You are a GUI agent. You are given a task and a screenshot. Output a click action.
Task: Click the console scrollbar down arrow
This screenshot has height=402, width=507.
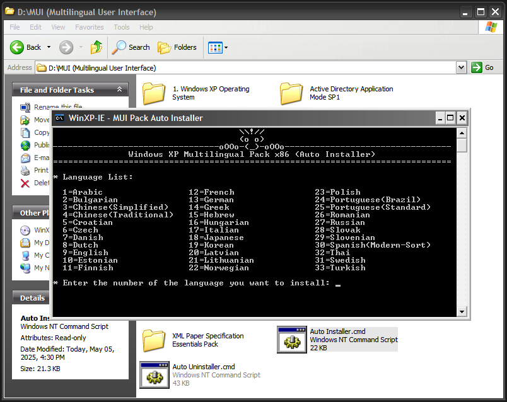pyautogui.click(x=462, y=311)
